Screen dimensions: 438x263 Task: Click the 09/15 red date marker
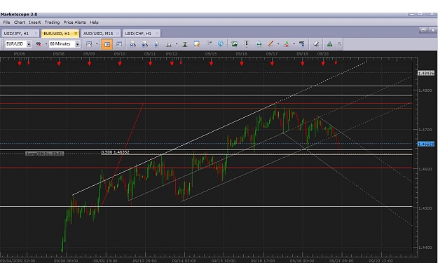pos(211,64)
